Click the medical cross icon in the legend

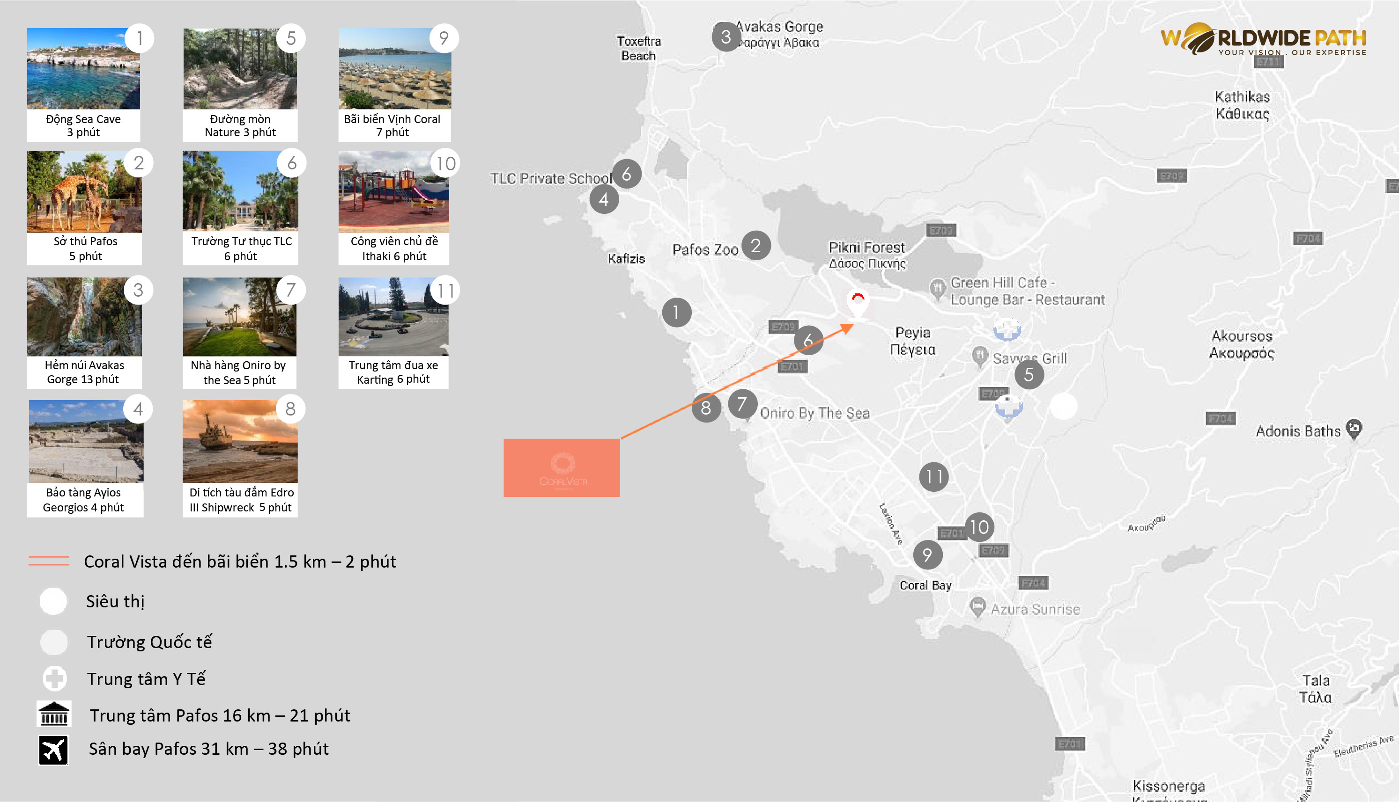(55, 678)
